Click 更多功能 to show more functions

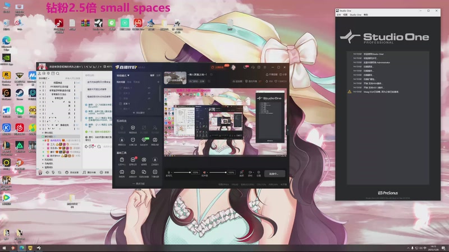point(139,184)
